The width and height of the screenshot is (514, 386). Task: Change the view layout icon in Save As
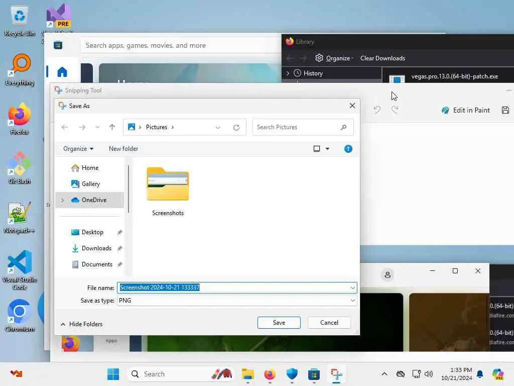click(x=317, y=149)
